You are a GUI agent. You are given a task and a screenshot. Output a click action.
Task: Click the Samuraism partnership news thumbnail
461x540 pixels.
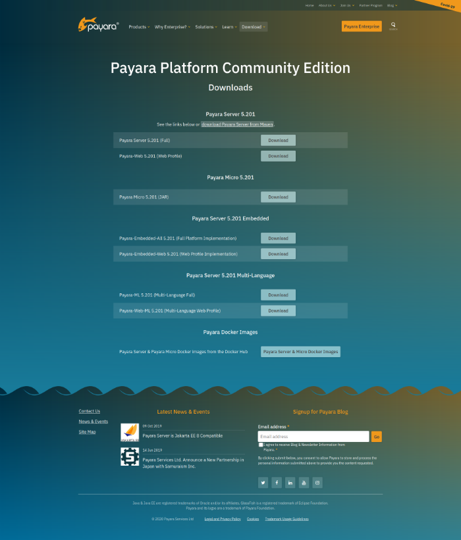pos(130,456)
